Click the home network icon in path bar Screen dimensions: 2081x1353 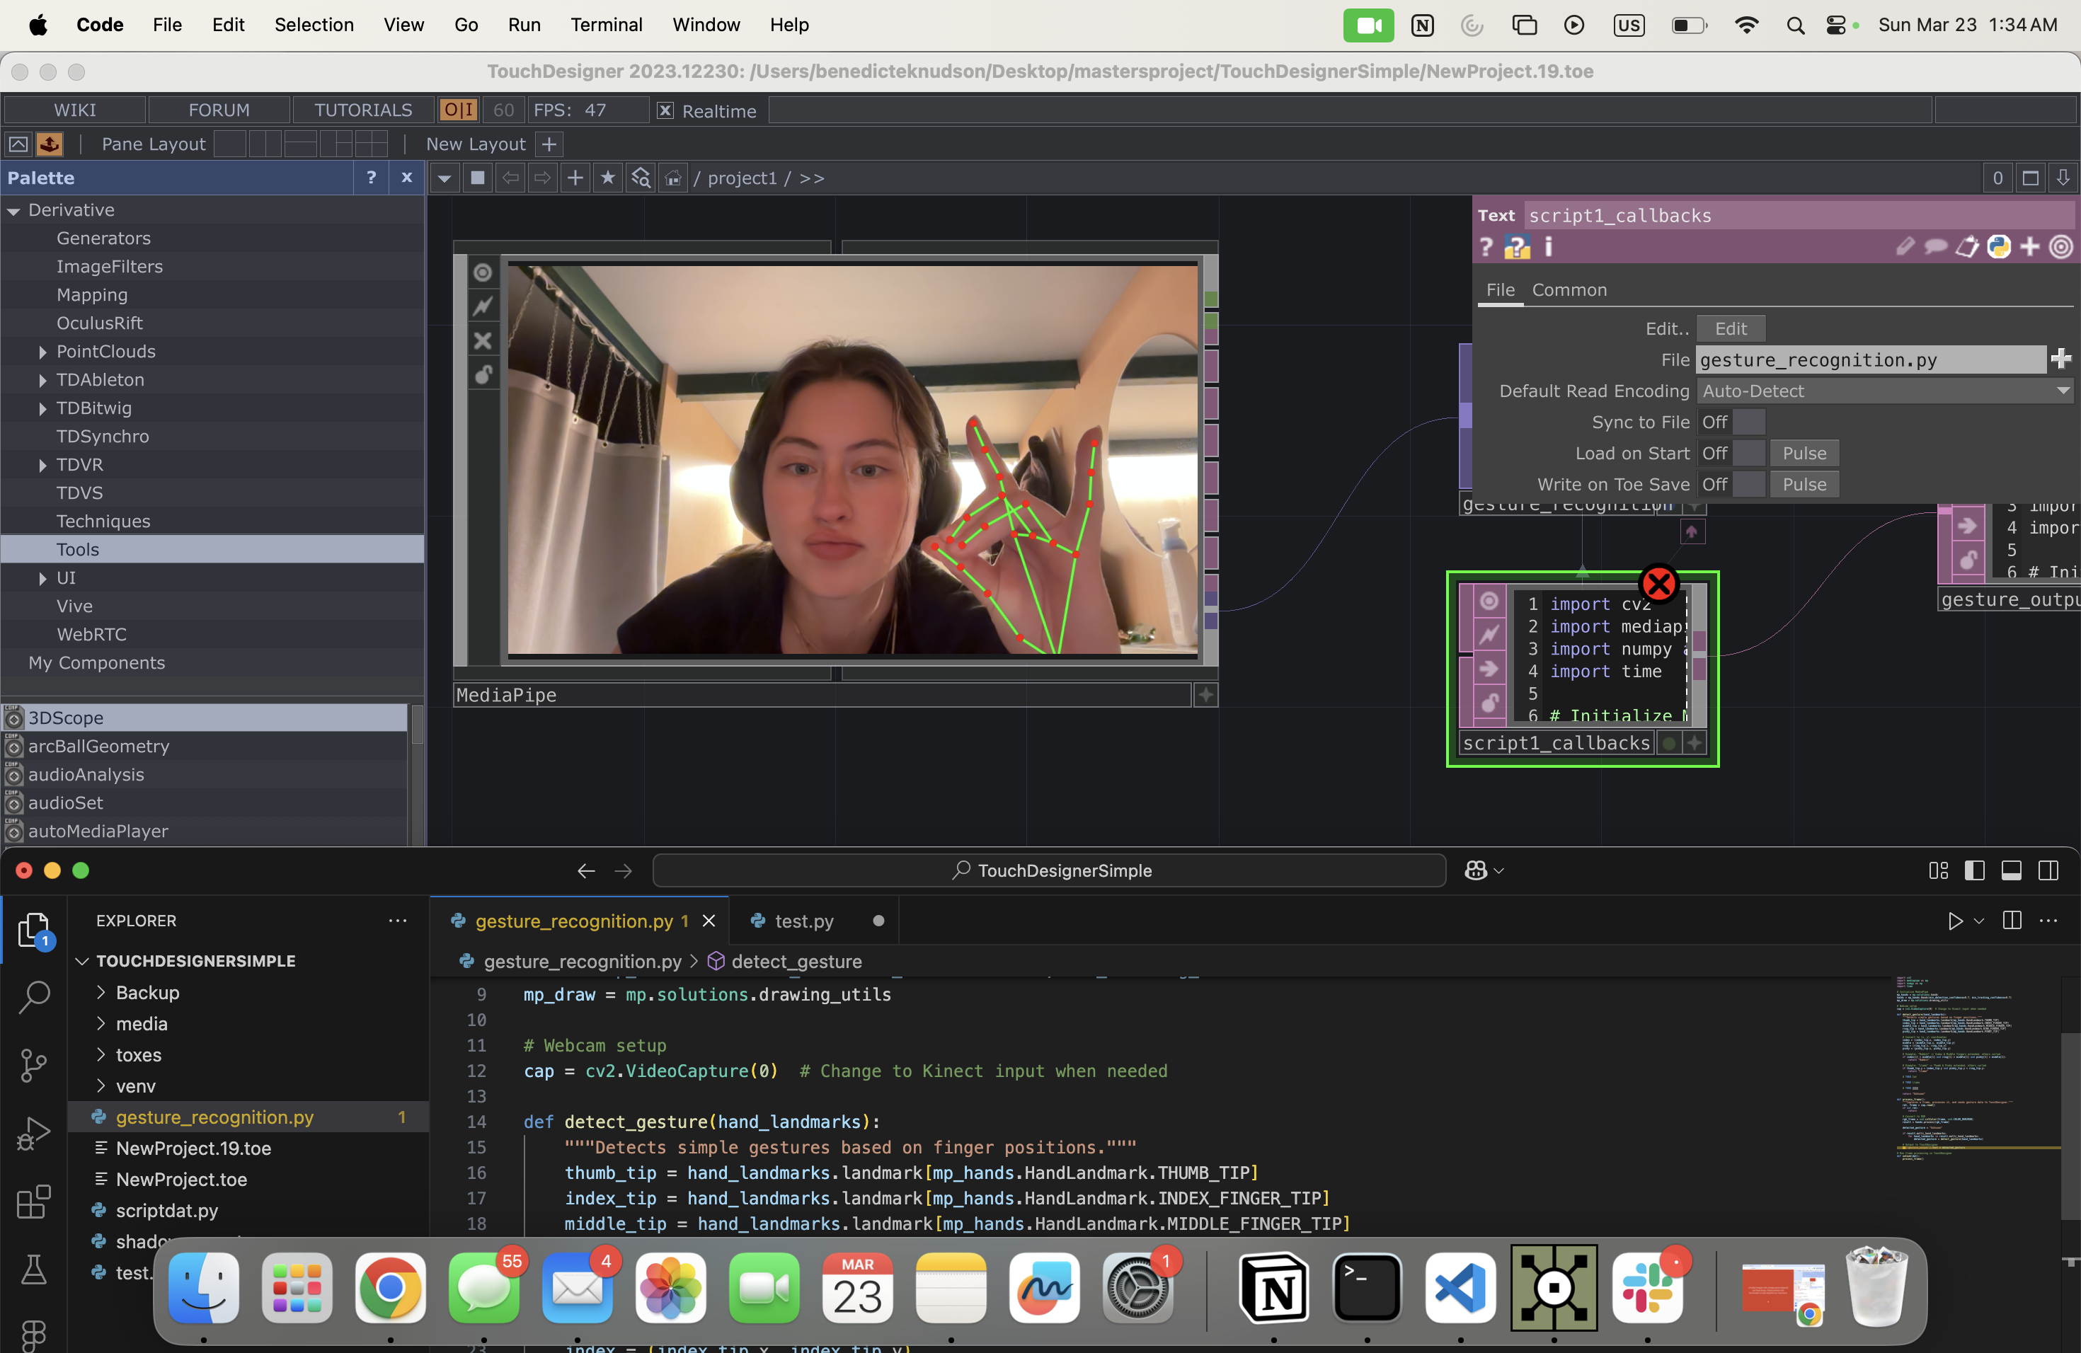[x=672, y=178]
